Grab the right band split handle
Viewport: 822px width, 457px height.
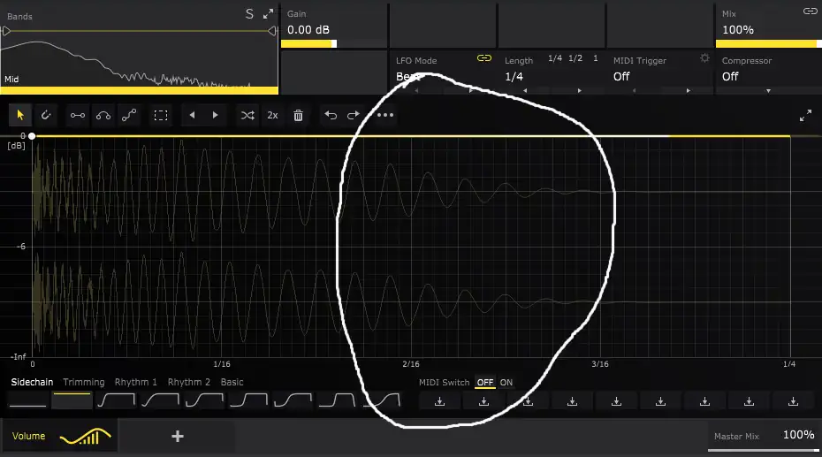click(x=272, y=32)
